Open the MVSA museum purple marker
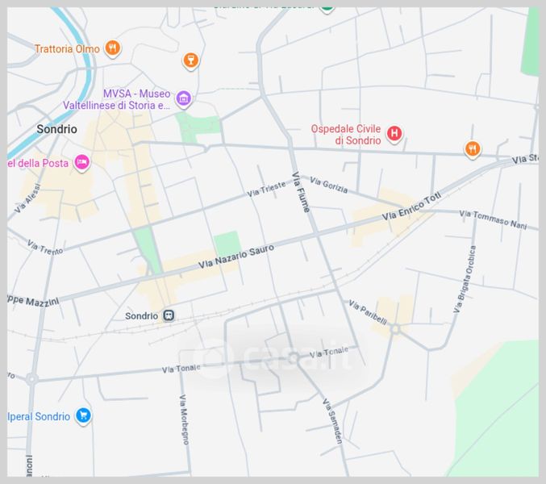546x484 pixels. (x=184, y=98)
